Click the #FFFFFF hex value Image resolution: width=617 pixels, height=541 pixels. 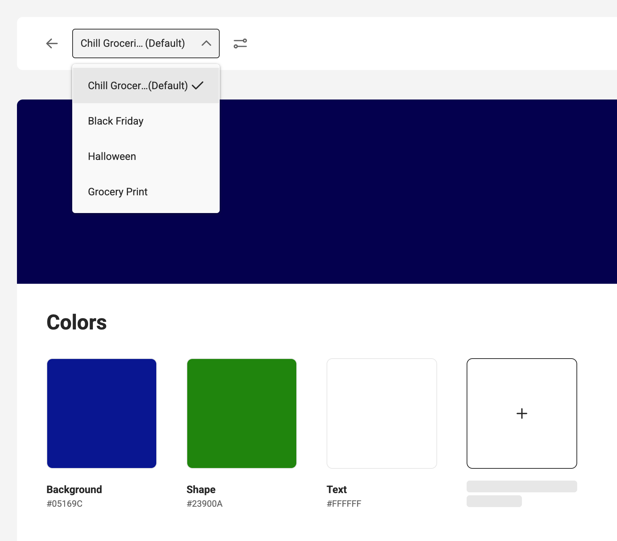[344, 503]
